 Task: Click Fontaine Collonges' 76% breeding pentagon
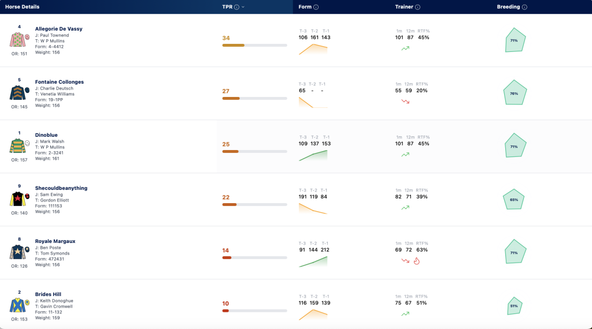(x=515, y=93)
